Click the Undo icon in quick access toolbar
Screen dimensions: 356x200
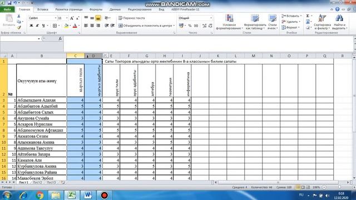pyautogui.click(x=16, y=3)
